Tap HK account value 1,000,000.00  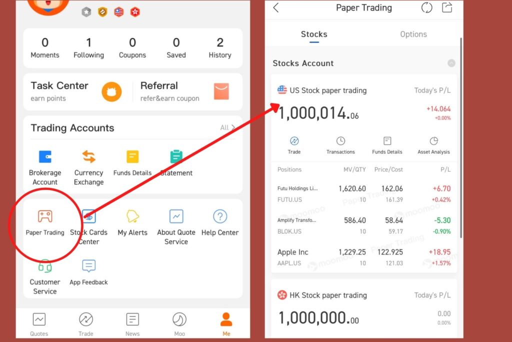click(318, 318)
